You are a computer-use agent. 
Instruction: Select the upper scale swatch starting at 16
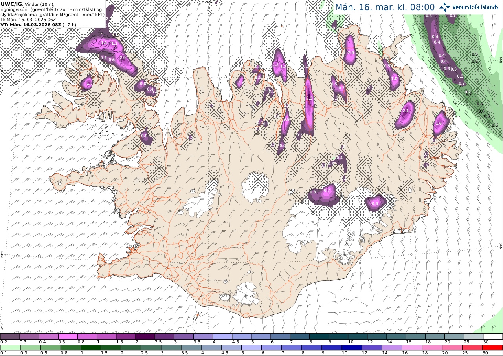pyautogui.click(x=416, y=336)
